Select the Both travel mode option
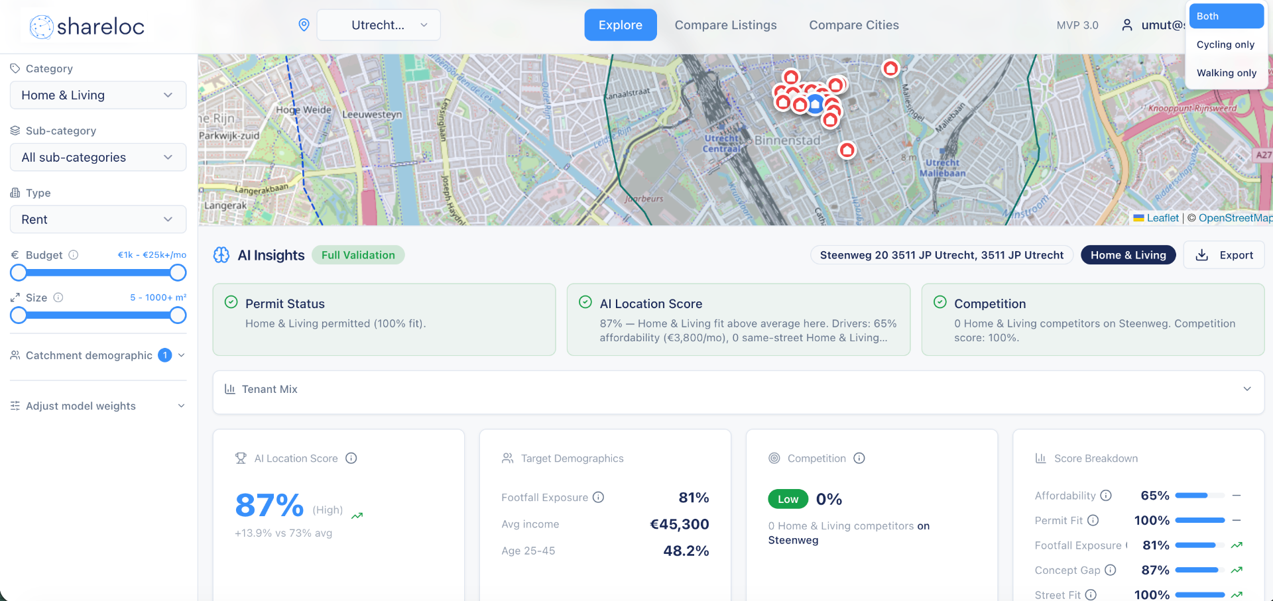 click(x=1227, y=16)
